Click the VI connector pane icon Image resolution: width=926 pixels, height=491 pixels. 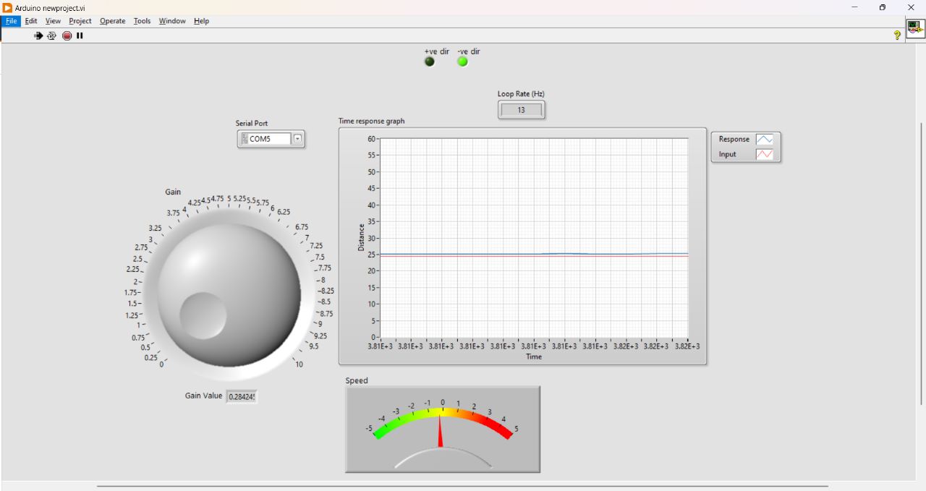pos(915,28)
